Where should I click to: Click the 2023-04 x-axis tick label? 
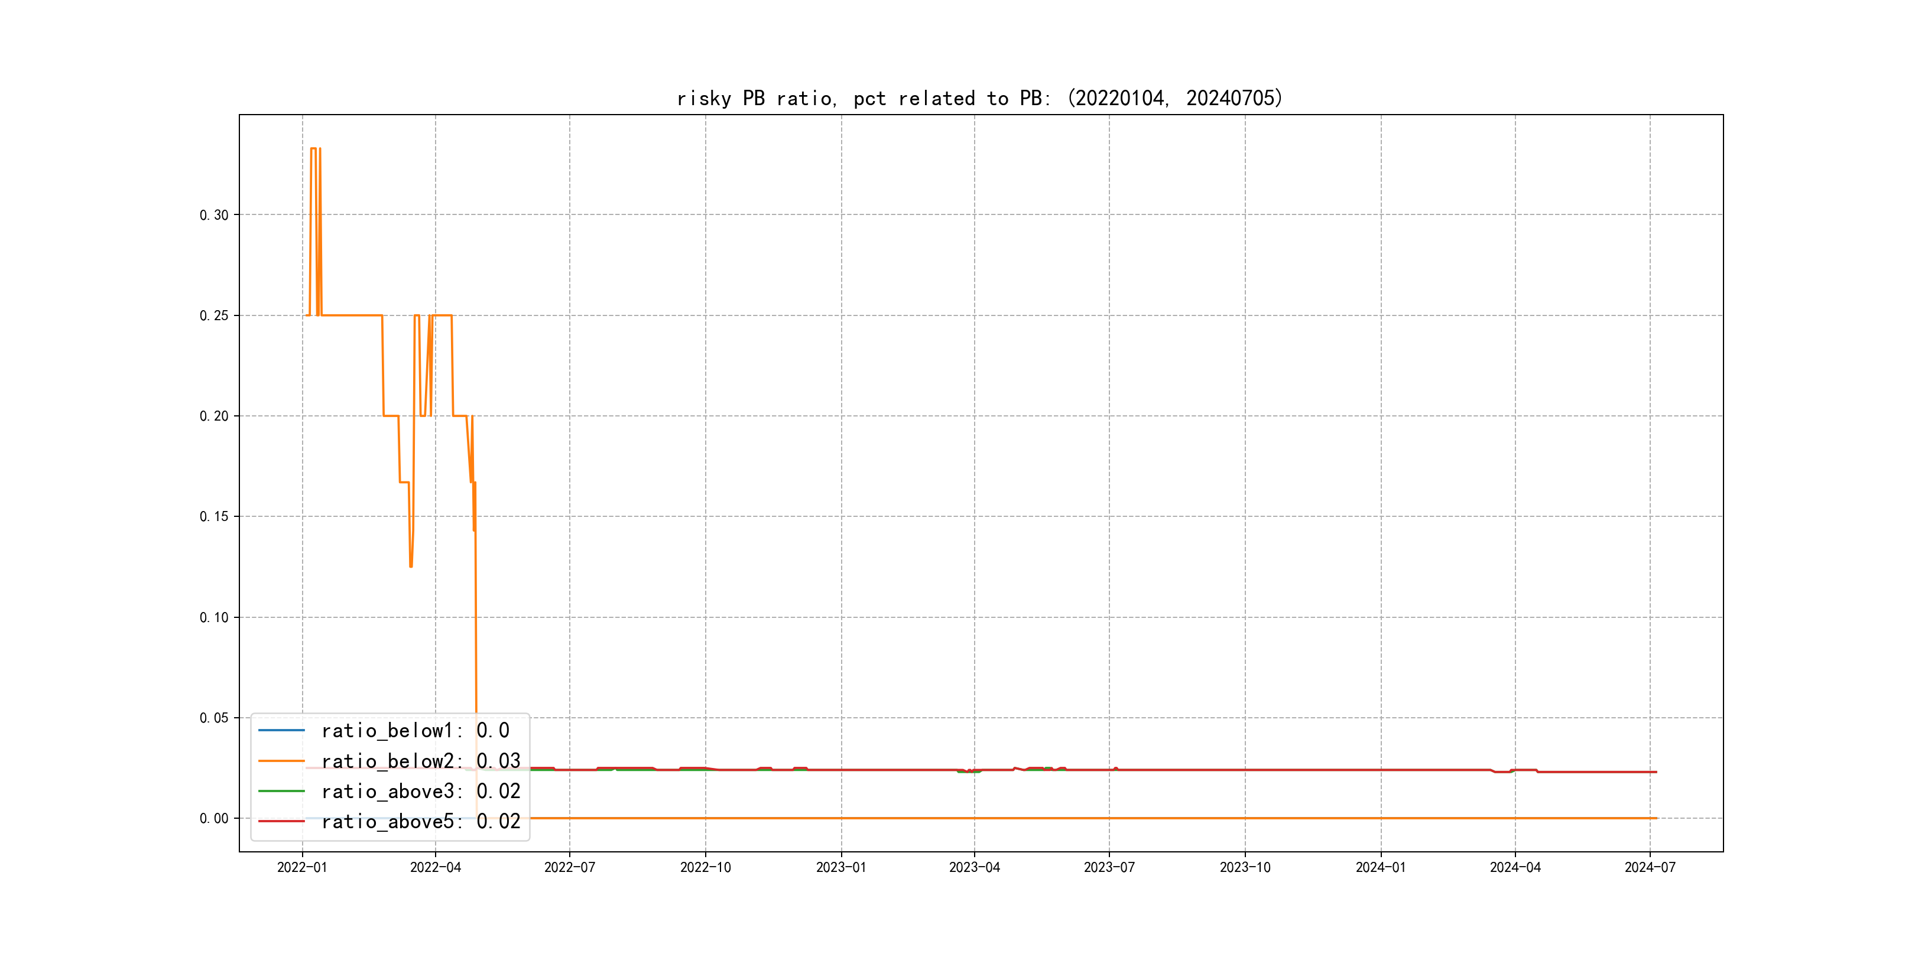[974, 868]
